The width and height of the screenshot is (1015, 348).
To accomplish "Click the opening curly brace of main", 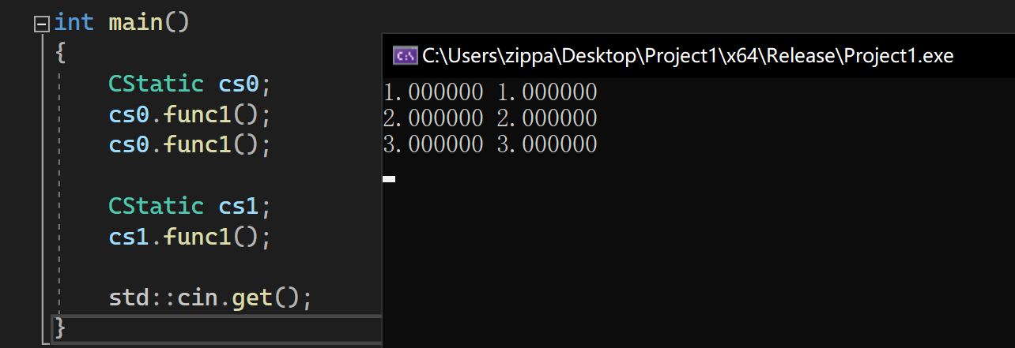I will pyautogui.click(x=61, y=52).
